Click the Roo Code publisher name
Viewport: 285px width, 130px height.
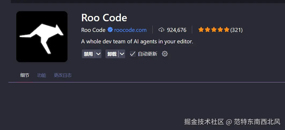pos(93,30)
